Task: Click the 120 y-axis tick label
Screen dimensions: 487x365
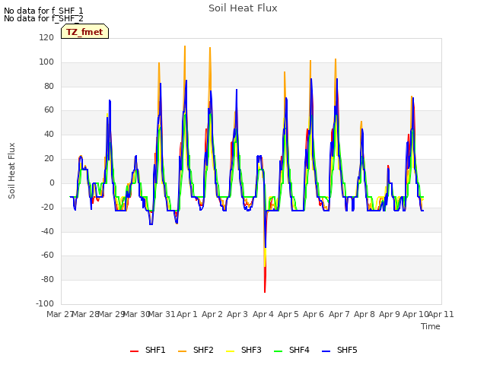Action: point(46,37)
